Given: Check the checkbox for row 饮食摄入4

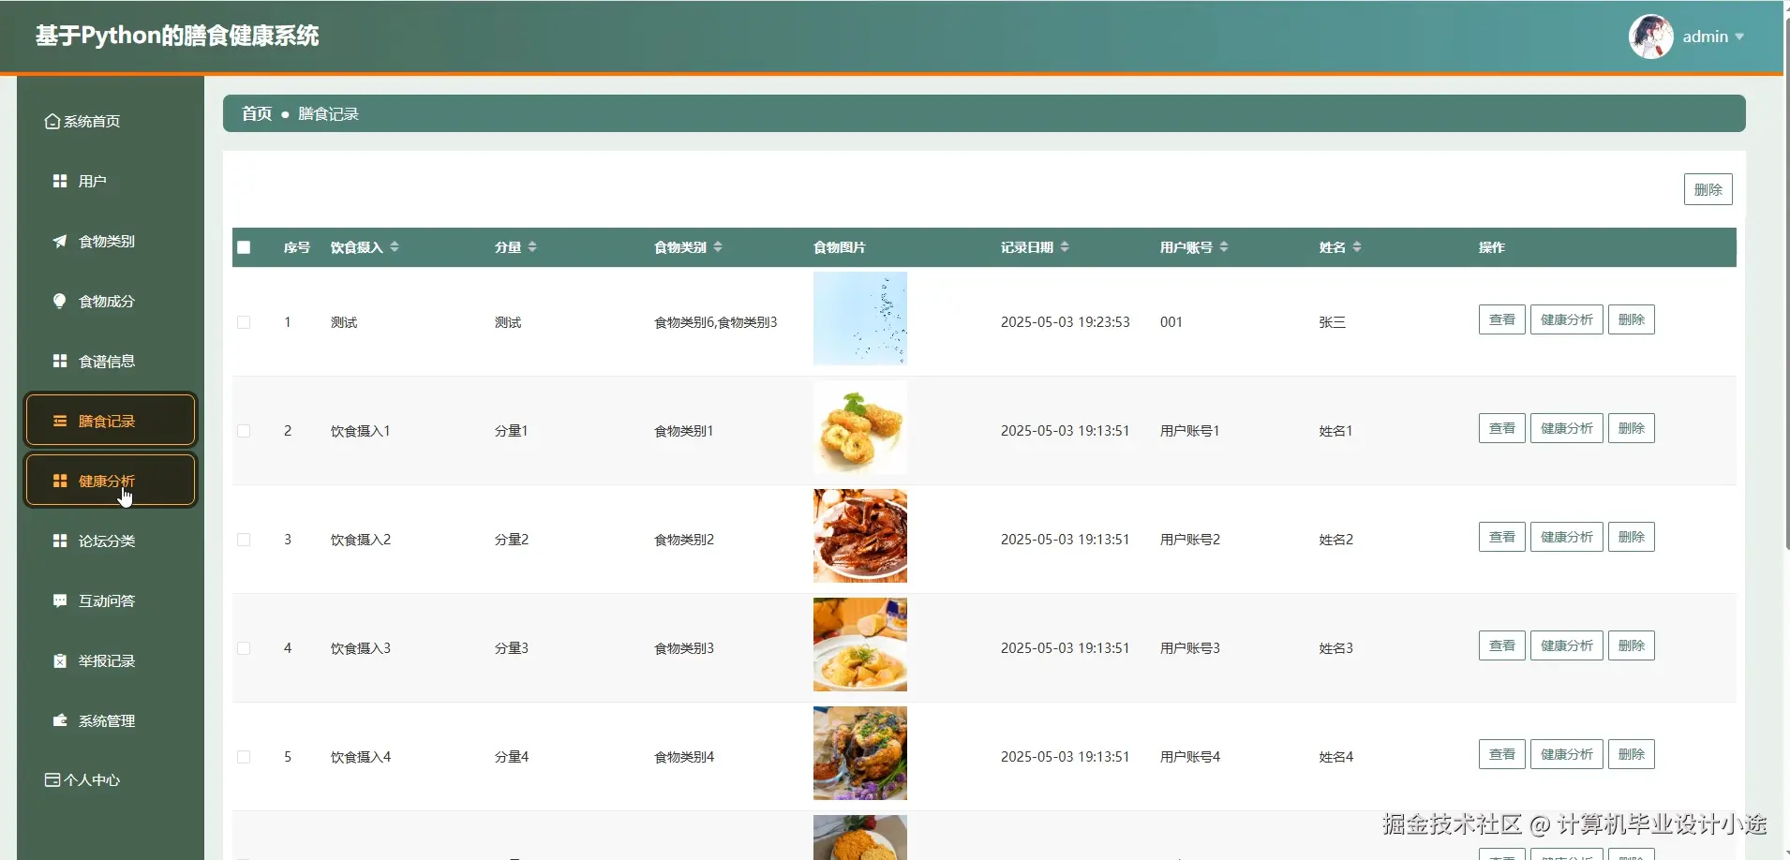Looking at the screenshot, I should coord(244,757).
